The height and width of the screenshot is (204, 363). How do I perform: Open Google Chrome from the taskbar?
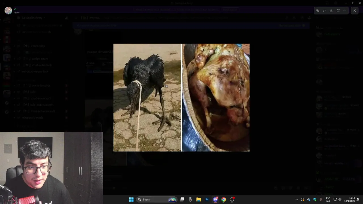(223, 199)
